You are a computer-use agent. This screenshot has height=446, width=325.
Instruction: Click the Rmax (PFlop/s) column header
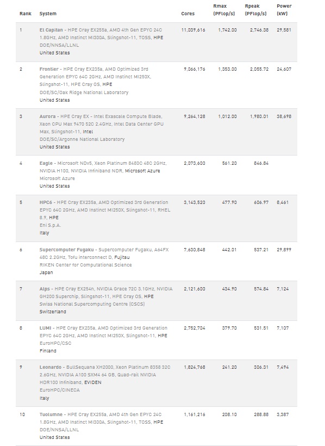tap(224, 10)
